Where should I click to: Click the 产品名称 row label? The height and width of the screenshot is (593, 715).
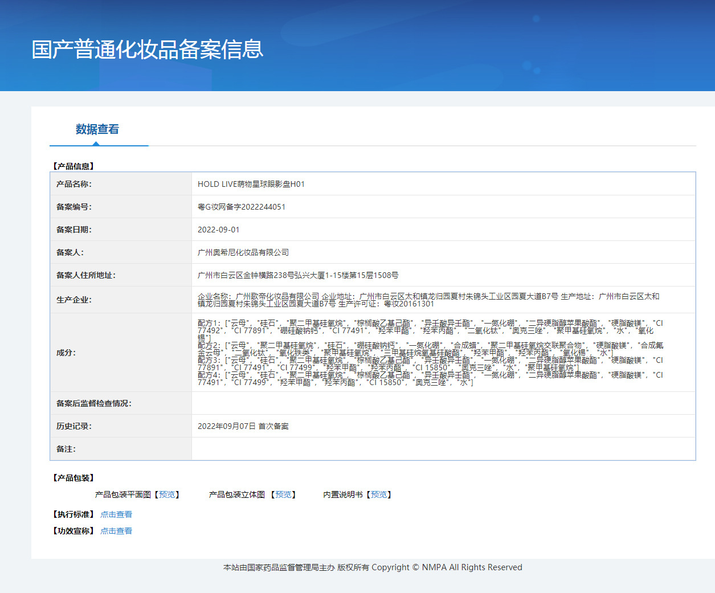click(74, 184)
